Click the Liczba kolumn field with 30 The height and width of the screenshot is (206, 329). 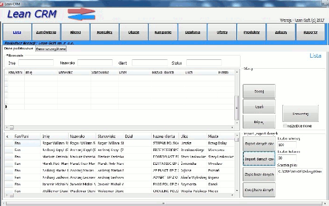coord(287,158)
